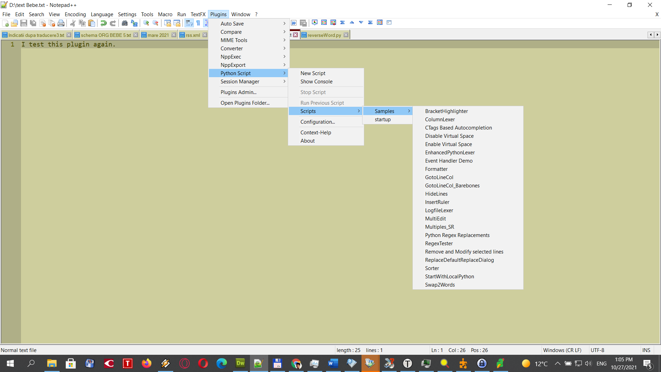Click the Copy toolbar icon
This screenshot has height=372, width=661.
click(82, 23)
